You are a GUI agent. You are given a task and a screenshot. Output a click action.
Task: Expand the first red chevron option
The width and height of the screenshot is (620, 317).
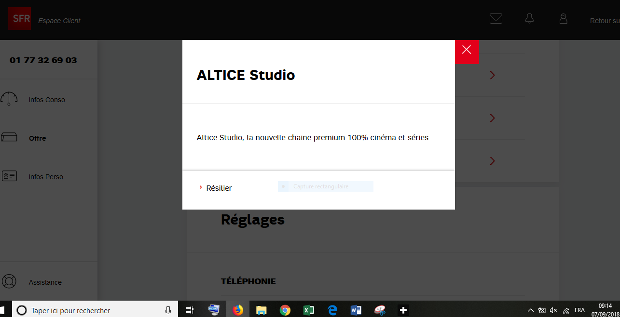(x=492, y=75)
